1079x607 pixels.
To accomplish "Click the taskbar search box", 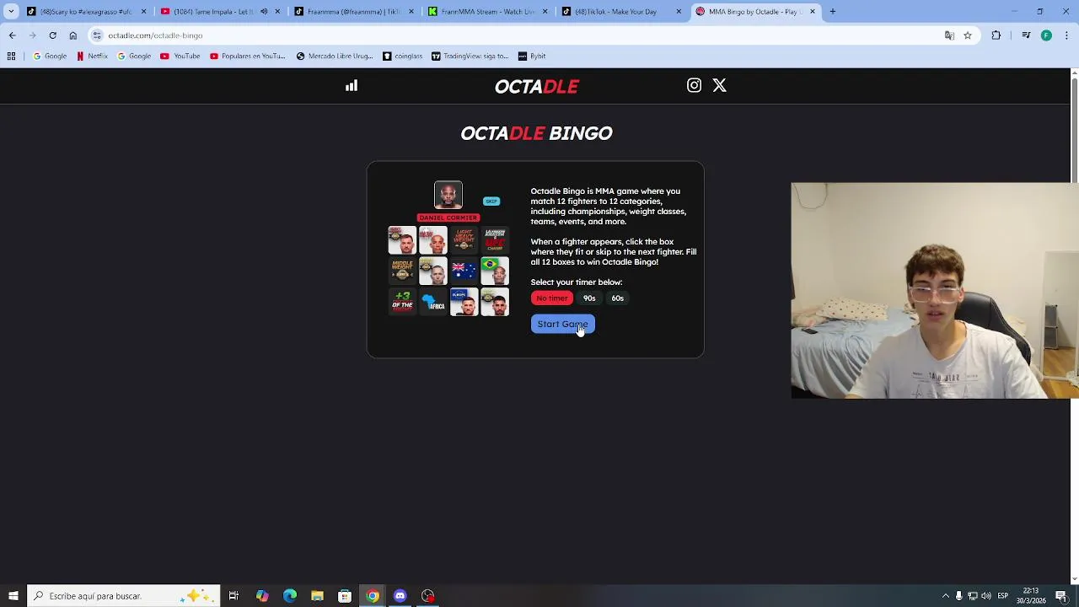I will point(124,596).
